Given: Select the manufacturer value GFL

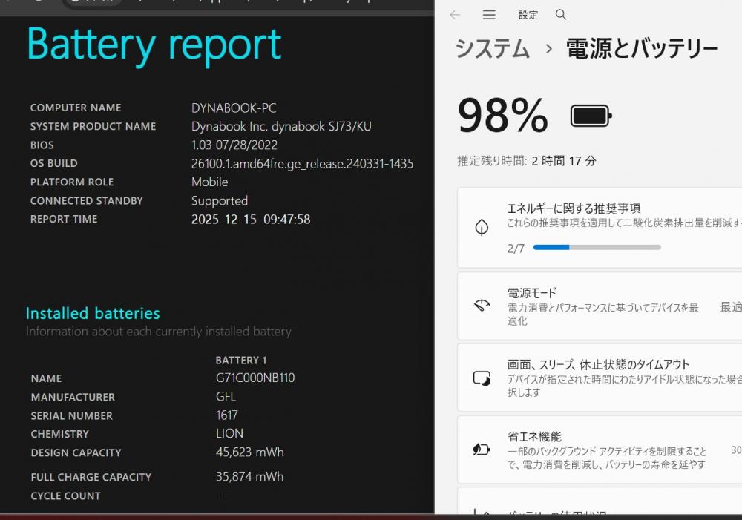Looking at the screenshot, I should [x=226, y=397].
